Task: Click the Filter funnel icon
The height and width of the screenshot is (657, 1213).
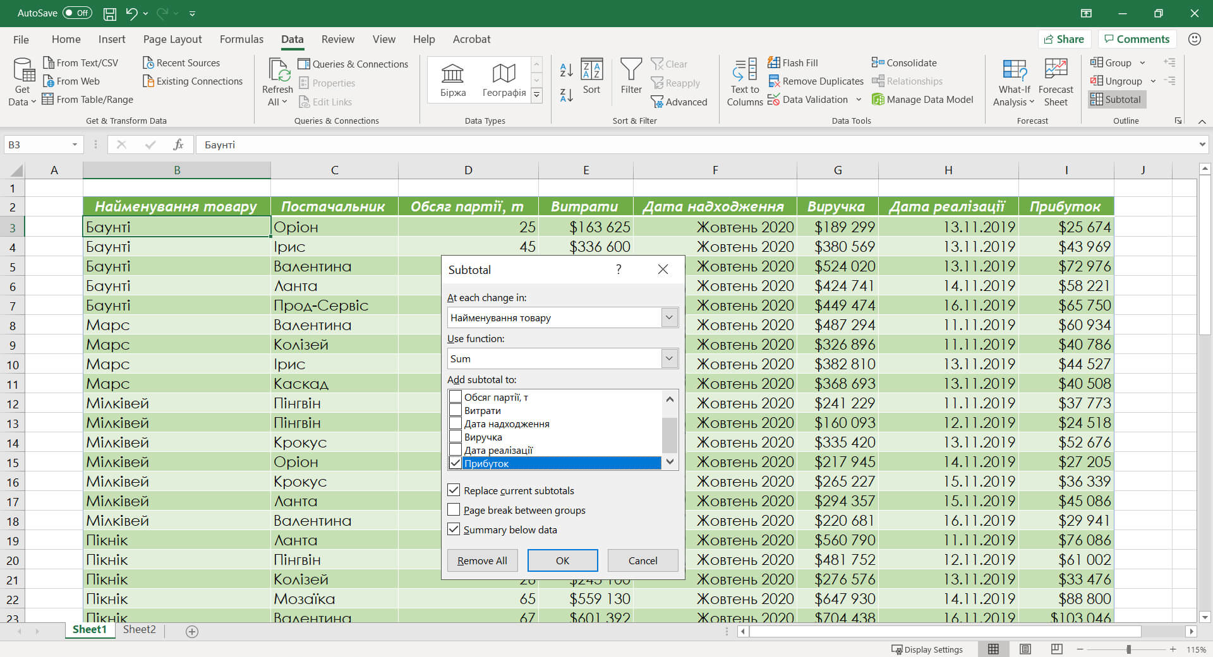Action: 631,69
